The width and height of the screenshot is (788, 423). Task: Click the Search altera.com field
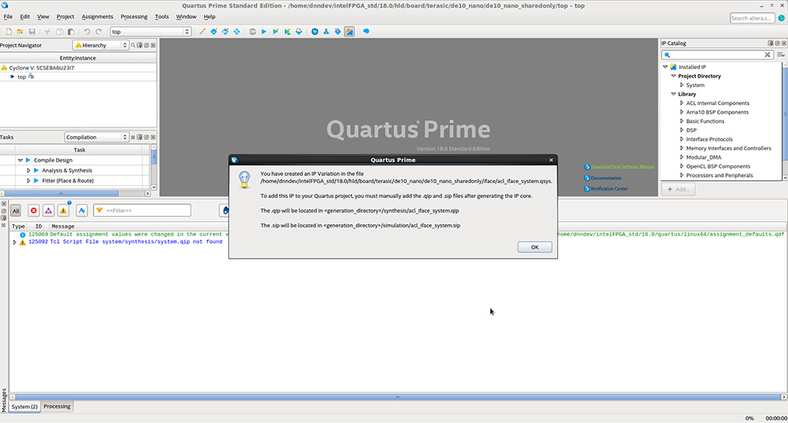point(752,18)
